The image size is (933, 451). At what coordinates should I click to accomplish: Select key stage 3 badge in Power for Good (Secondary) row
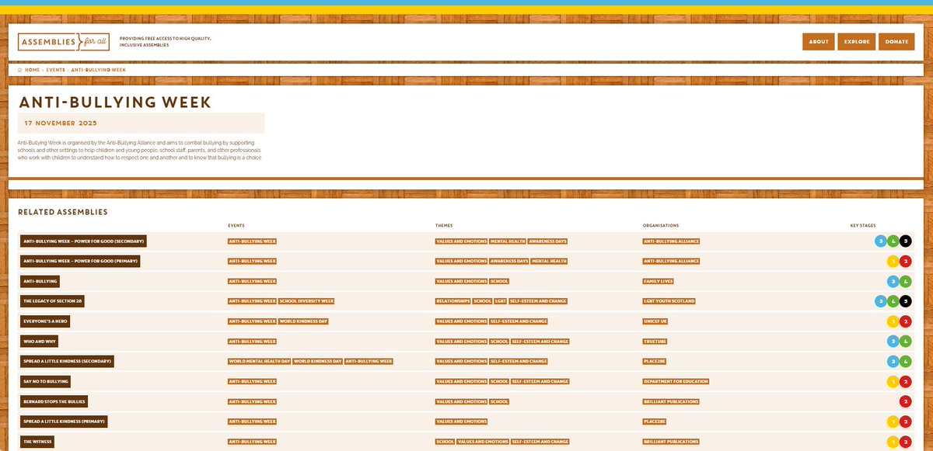(x=881, y=241)
